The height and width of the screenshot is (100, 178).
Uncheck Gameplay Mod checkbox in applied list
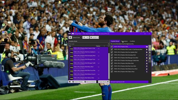coord(112,55)
